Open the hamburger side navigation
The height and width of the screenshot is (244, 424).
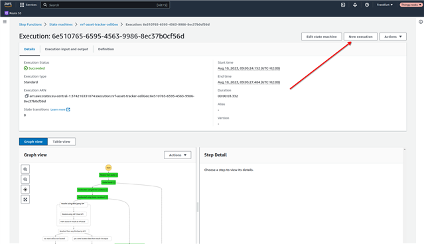click(x=5, y=22)
